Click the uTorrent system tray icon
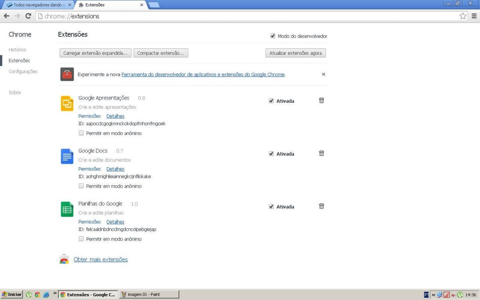This screenshot has height=300, width=480. pyautogui.click(x=460, y=295)
